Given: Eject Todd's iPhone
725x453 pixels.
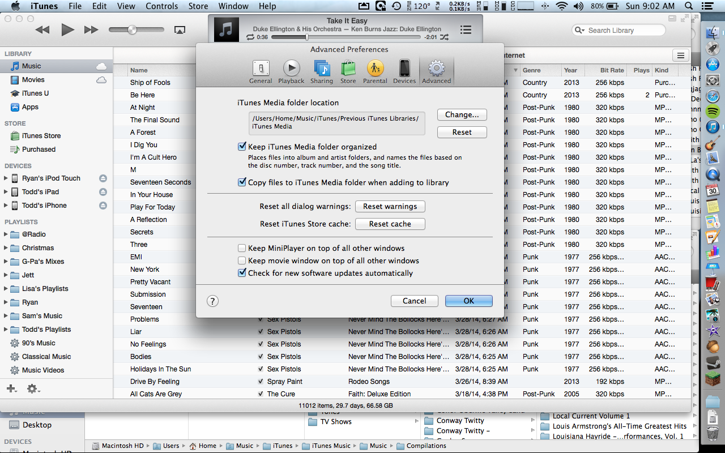Looking at the screenshot, I should [x=103, y=206].
